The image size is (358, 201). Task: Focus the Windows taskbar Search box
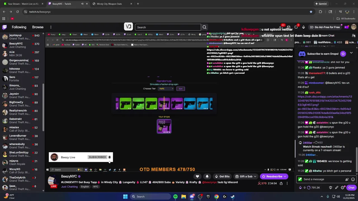coord(150,197)
